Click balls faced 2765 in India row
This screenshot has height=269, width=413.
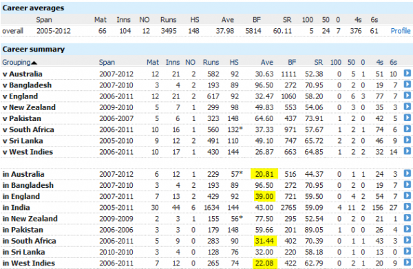click(x=288, y=208)
